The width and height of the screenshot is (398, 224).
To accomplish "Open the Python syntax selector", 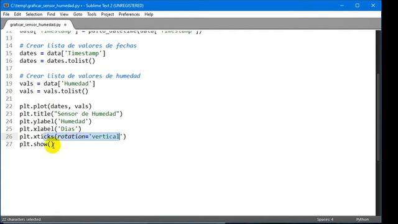I will (362, 220).
